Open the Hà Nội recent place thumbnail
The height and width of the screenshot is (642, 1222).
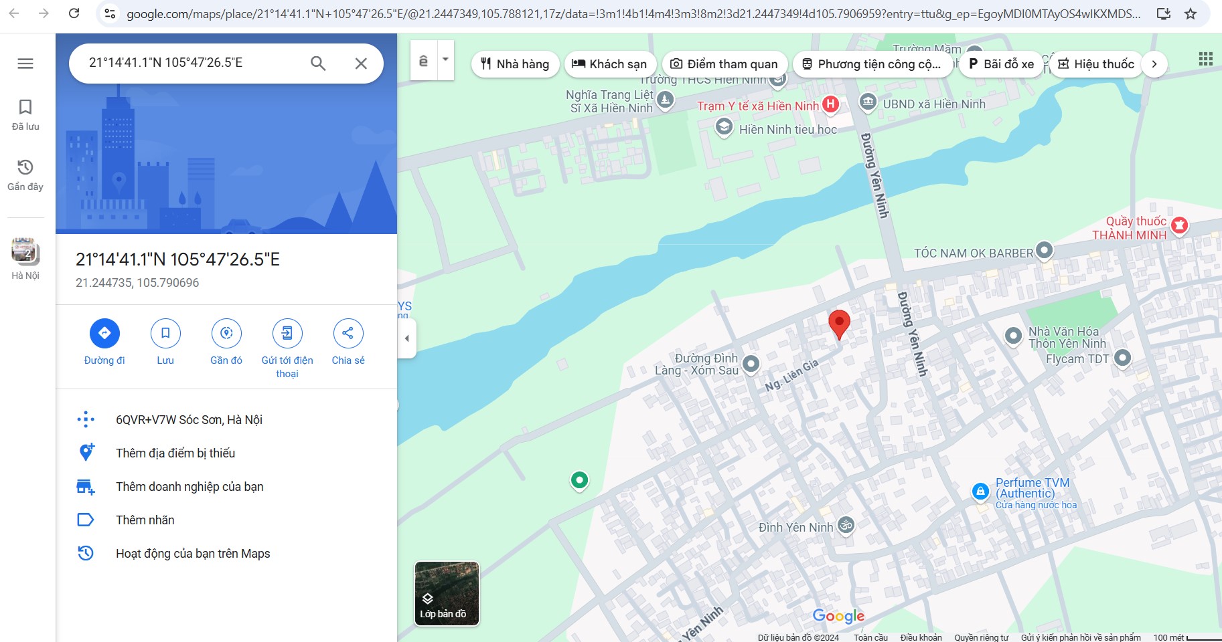(25, 259)
